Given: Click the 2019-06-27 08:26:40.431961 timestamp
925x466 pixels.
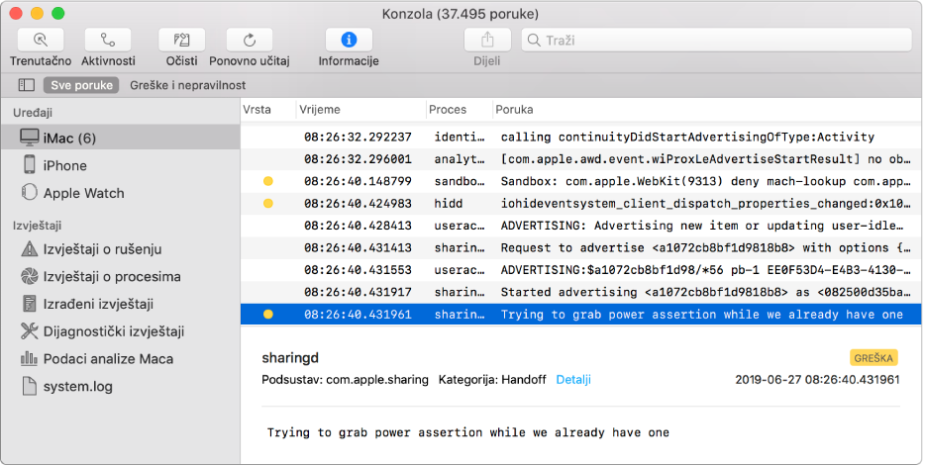Looking at the screenshot, I should (x=817, y=380).
